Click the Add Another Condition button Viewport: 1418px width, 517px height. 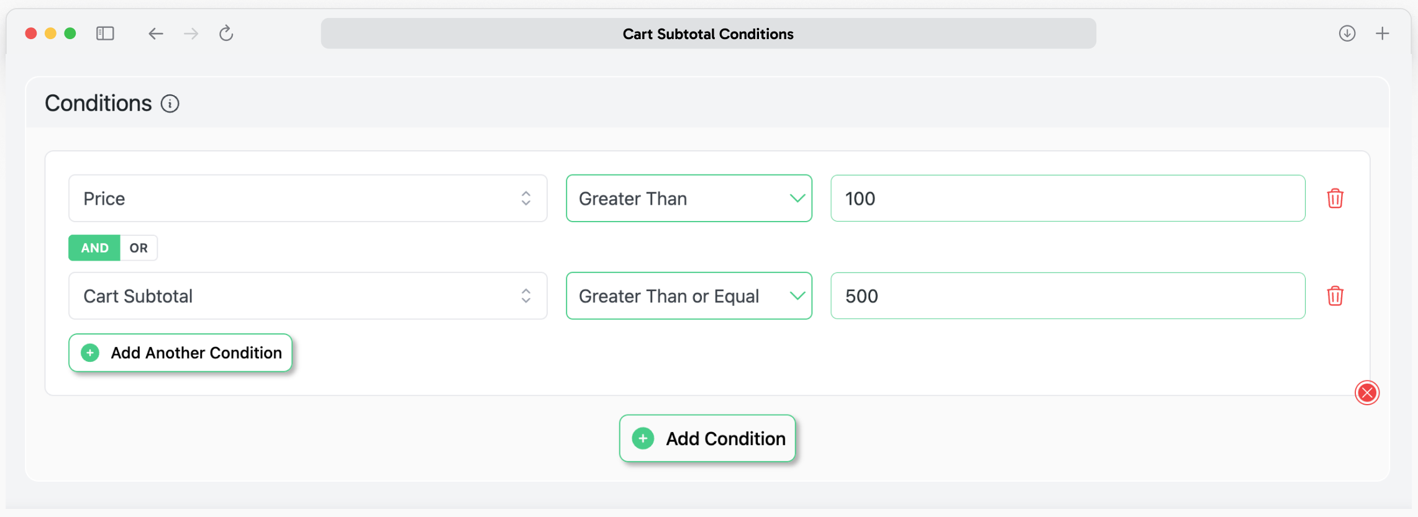click(x=180, y=353)
